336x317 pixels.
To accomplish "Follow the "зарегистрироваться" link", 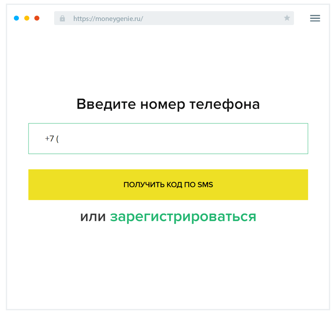I will [x=183, y=217].
